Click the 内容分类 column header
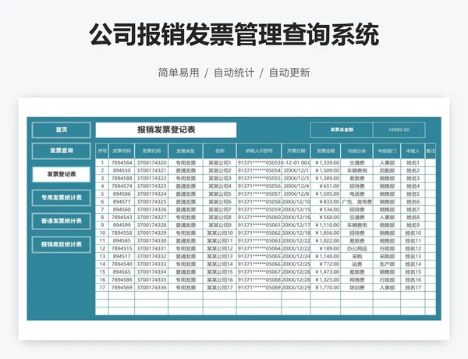The image size is (468, 359). (x=356, y=151)
